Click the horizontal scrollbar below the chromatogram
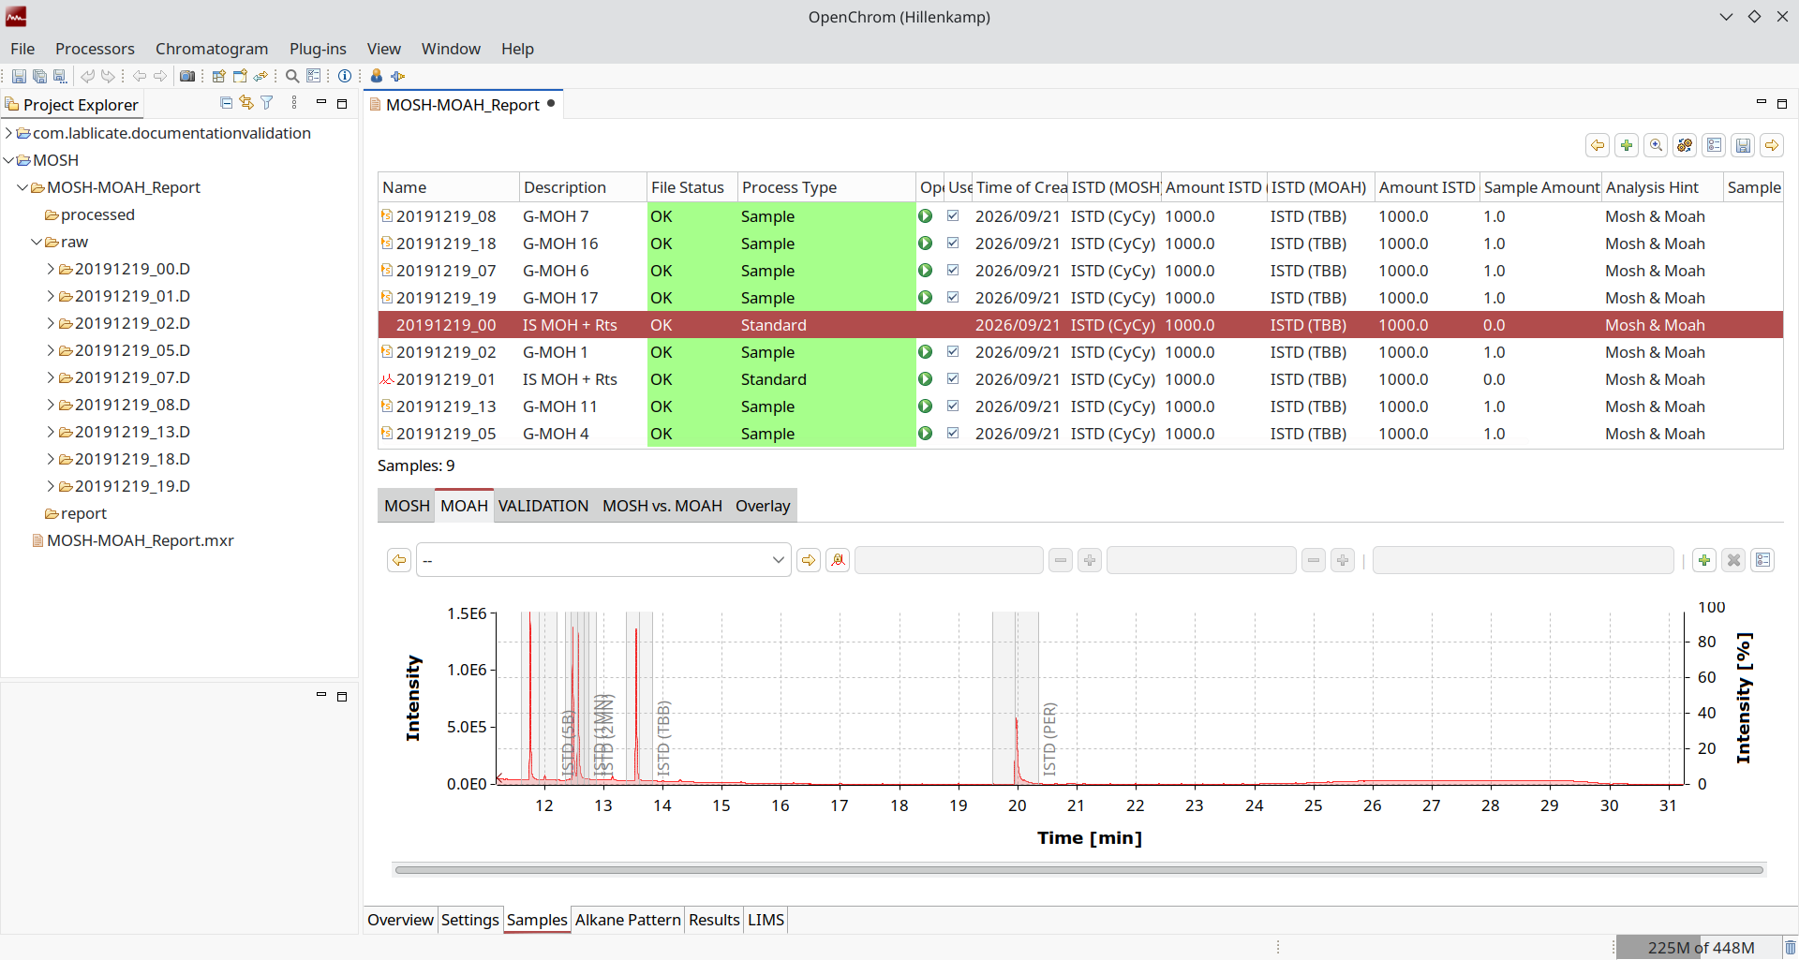1799x960 pixels. pyautogui.click(x=1079, y=870)
